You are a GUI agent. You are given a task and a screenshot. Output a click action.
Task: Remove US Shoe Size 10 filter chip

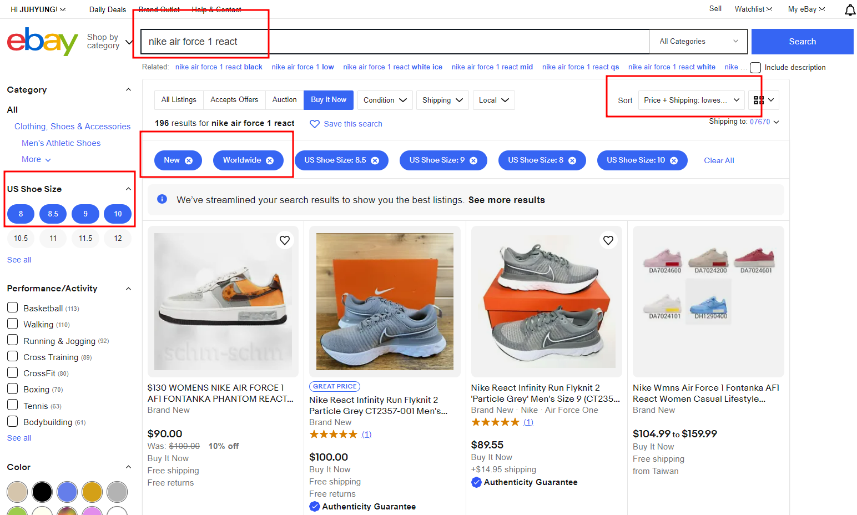pos(674,160)
